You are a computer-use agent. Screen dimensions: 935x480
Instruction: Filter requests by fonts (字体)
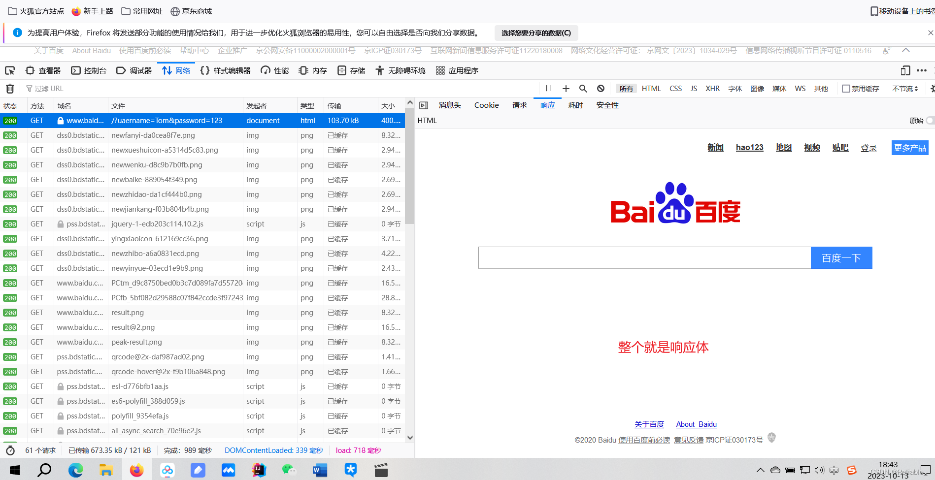pos(735,89)
